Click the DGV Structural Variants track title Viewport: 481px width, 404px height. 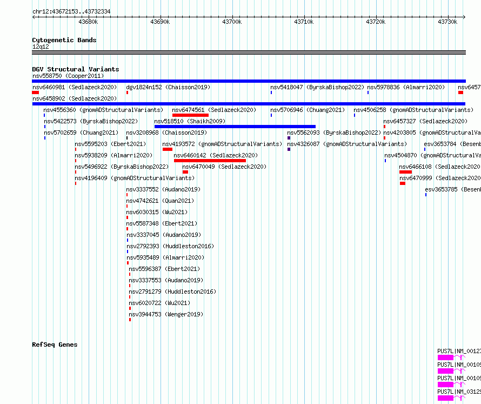tap(76, 69)
